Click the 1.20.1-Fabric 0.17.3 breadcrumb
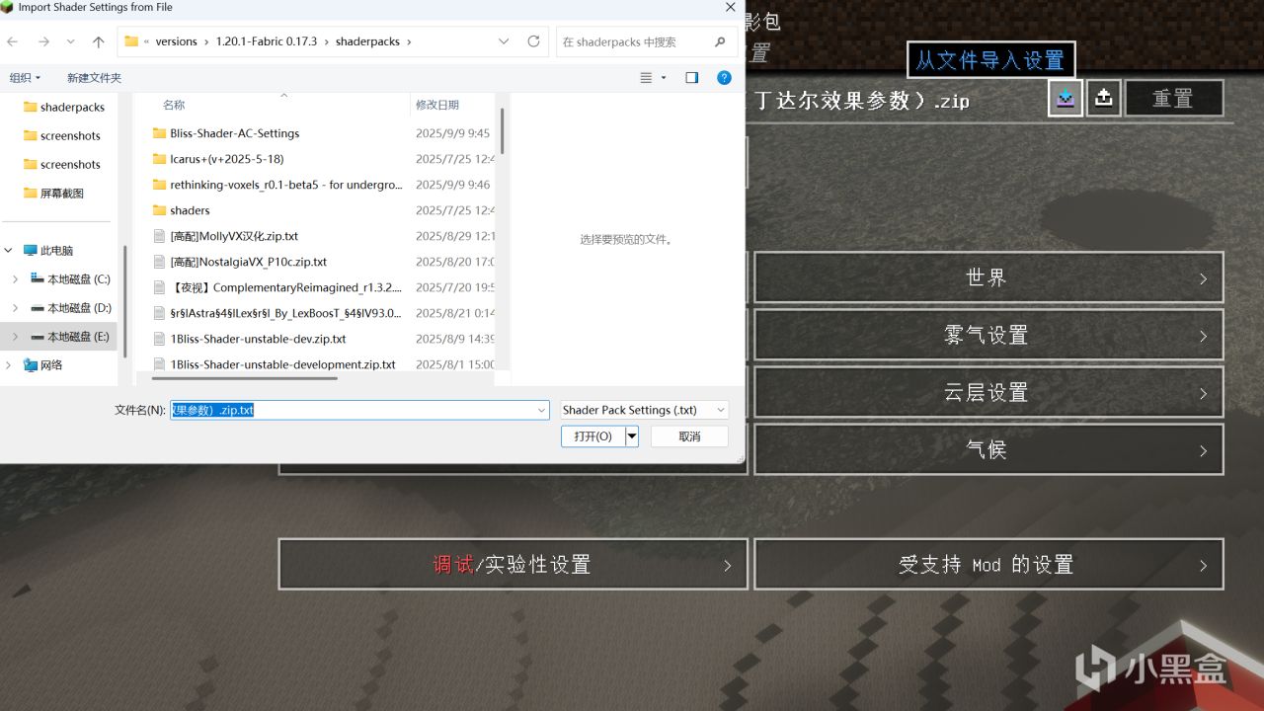Screen dimensions: 1264x711 (267, 41)
